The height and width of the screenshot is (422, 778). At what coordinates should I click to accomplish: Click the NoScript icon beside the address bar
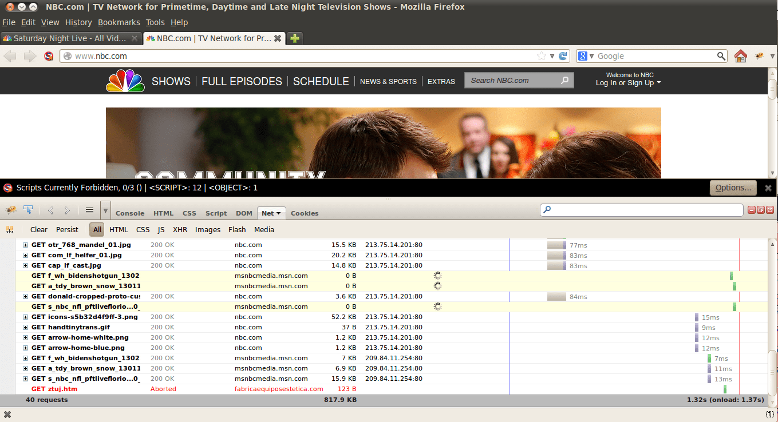pyautogui.click(x=49, y=56)
